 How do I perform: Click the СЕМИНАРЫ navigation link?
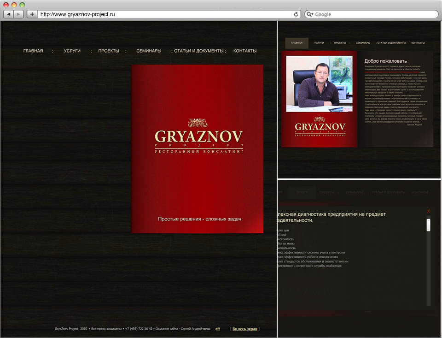click(149, 51)
